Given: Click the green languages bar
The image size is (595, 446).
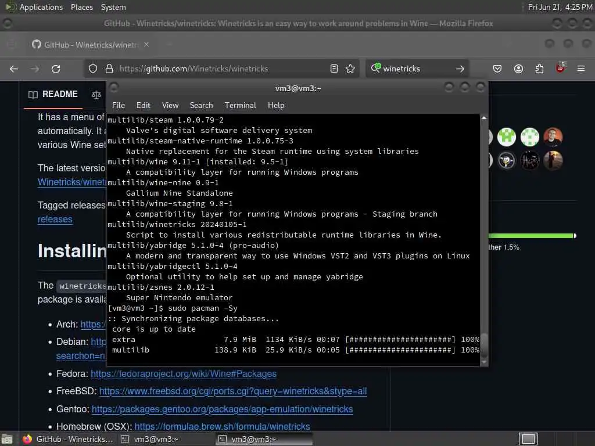Looking at the screenshot, I should (x=532, y=236).
